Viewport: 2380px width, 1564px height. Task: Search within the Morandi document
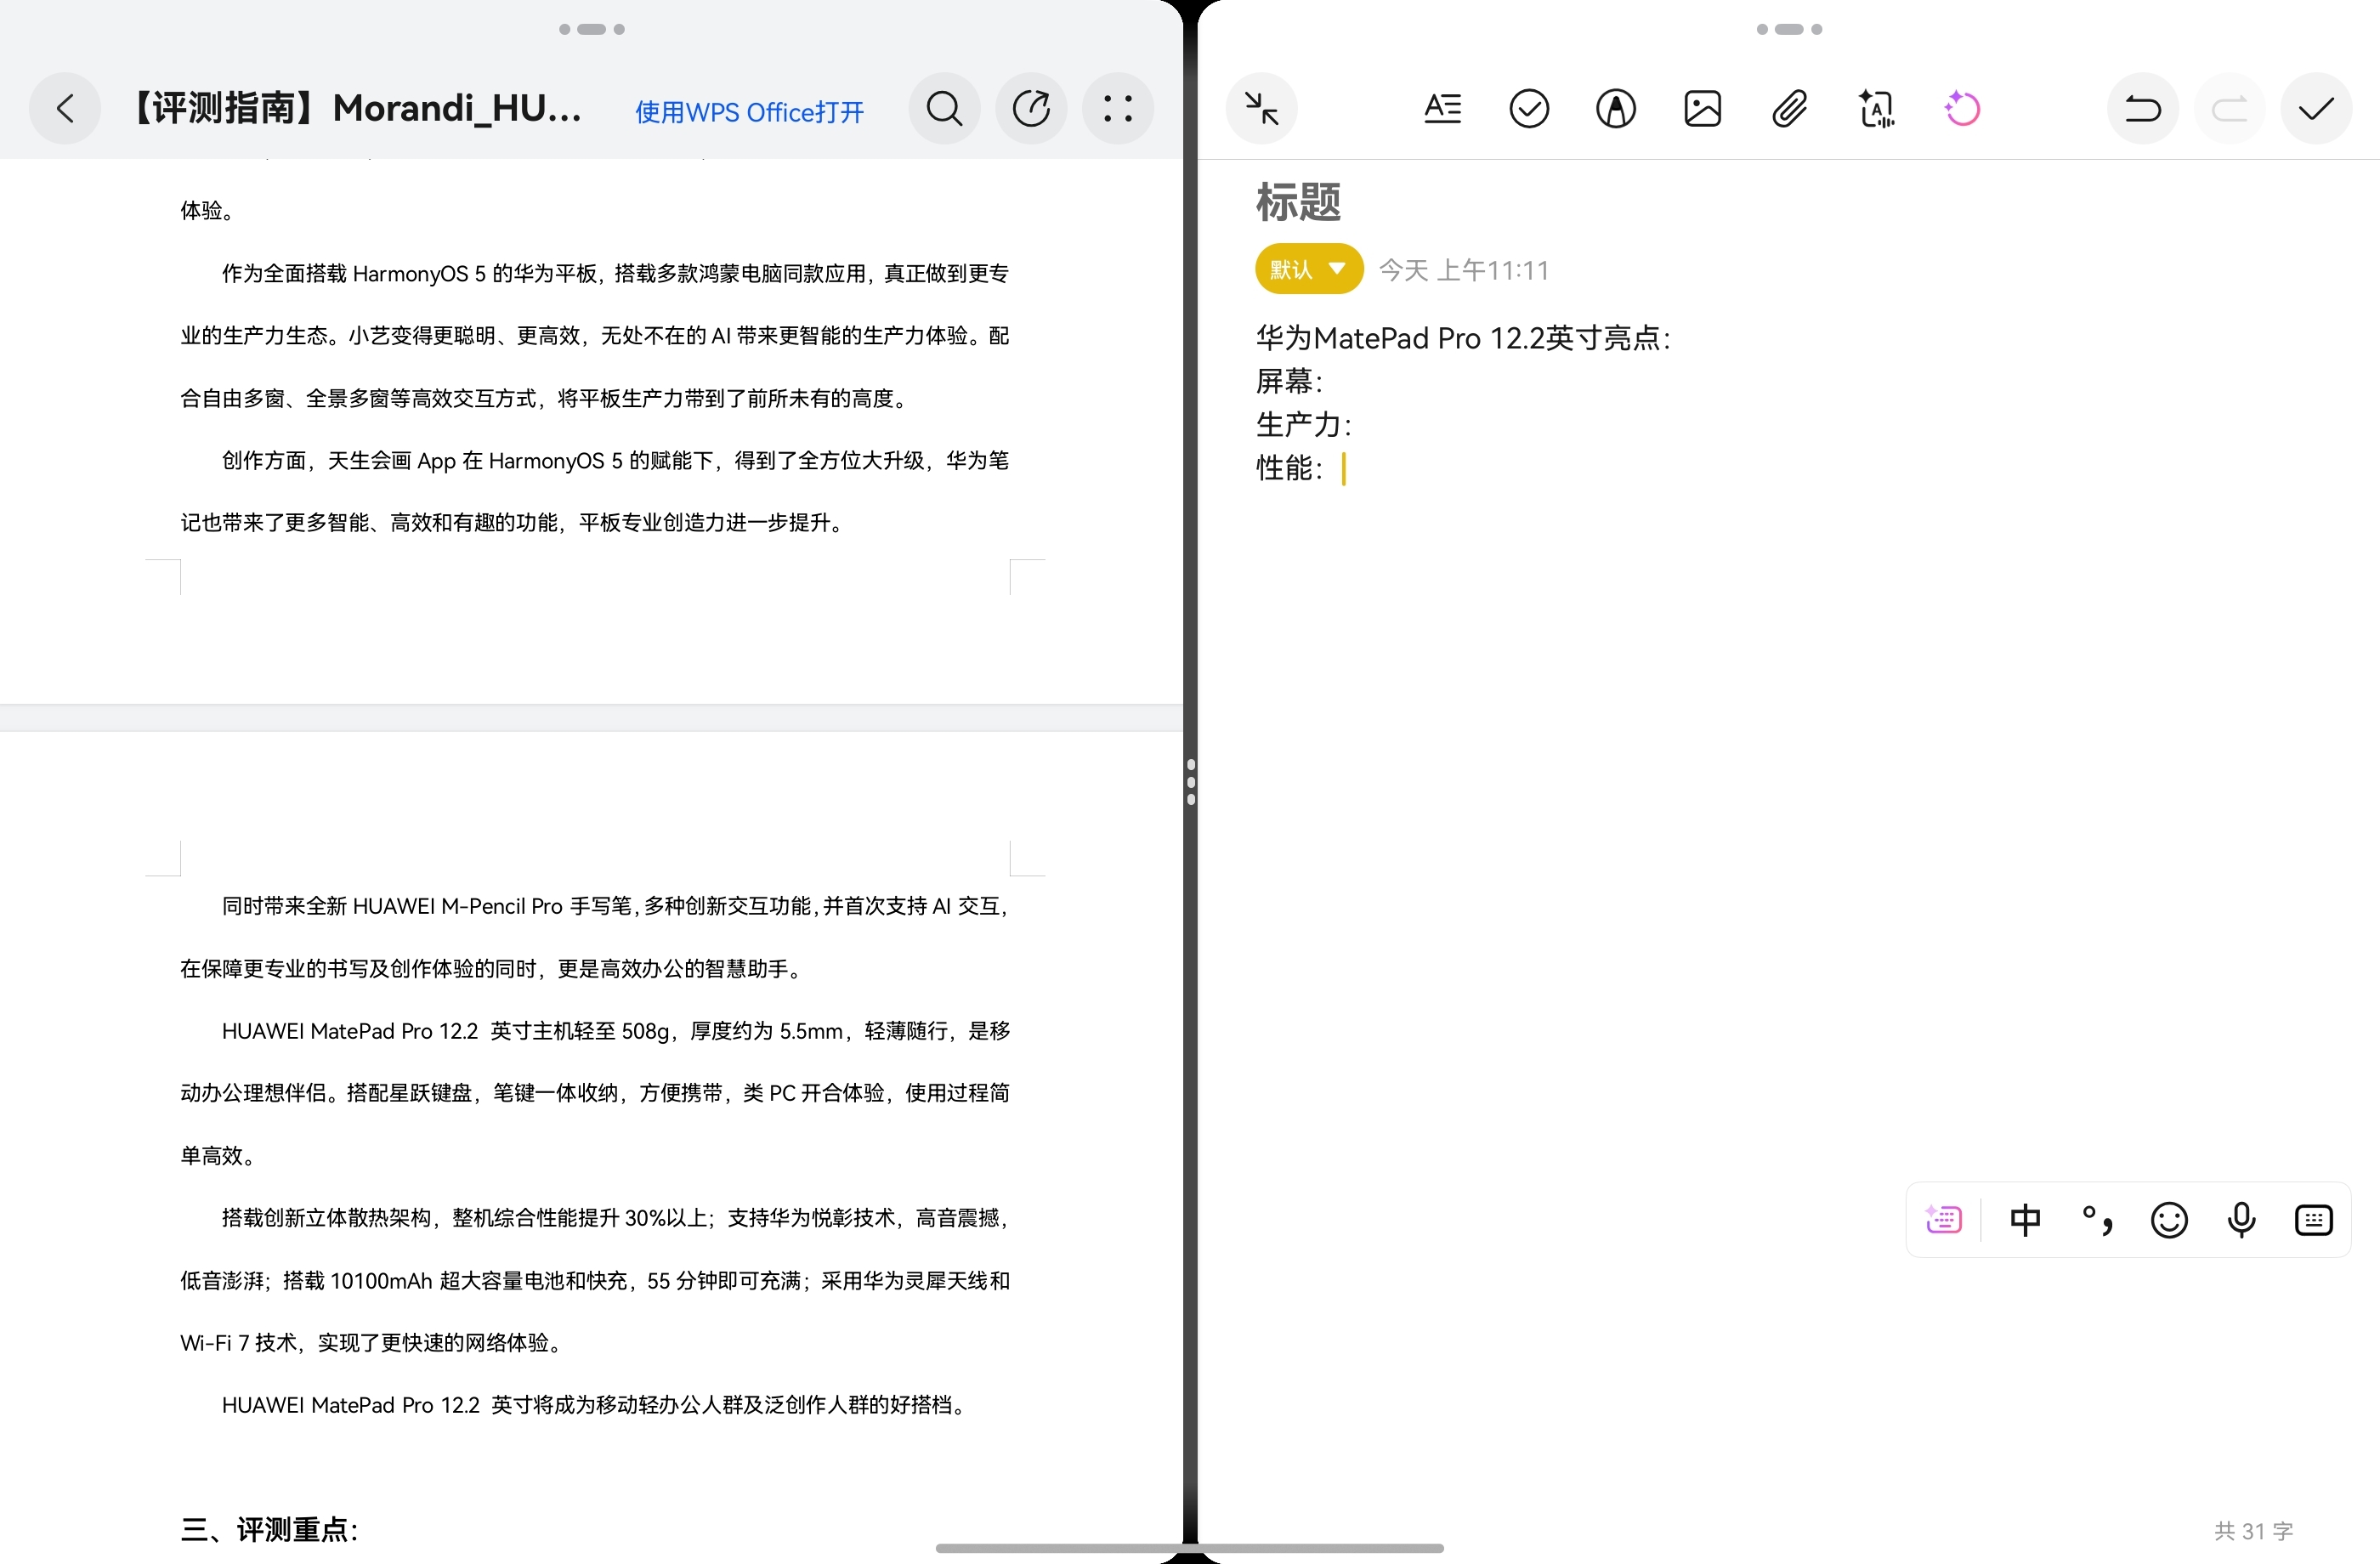point(944,108)
